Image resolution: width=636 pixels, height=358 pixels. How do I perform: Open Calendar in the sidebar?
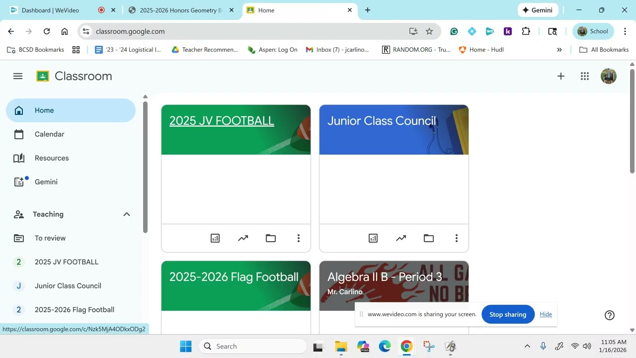71,134
